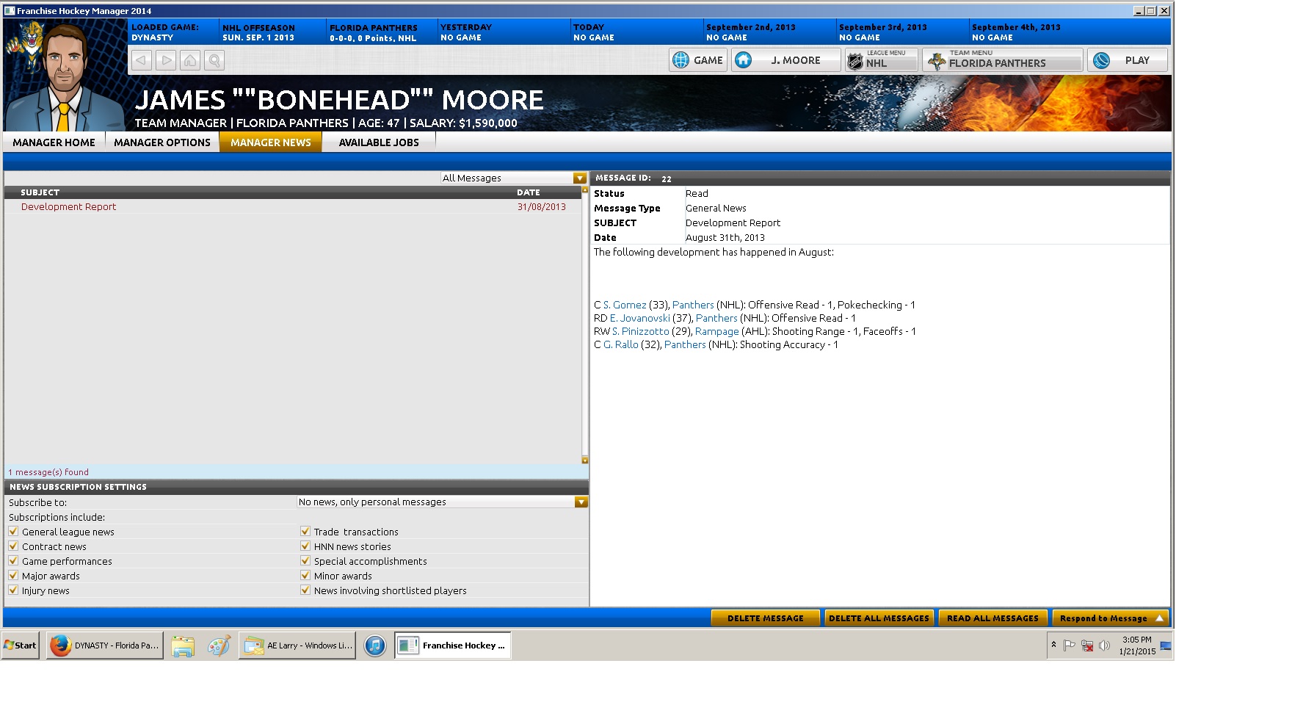Open the search magnifier icon
The image size is (1292, 727).
click(214, 60)
